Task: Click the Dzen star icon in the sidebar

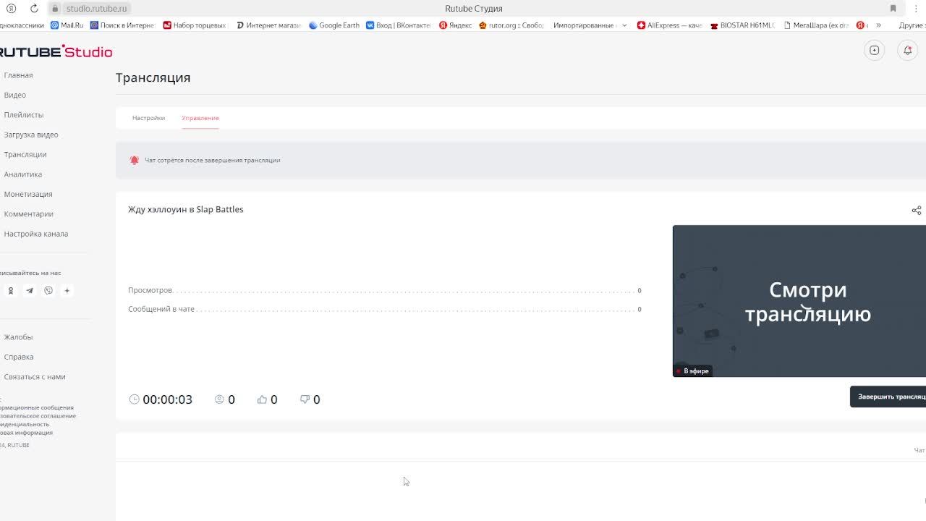Action: (67, 291)
